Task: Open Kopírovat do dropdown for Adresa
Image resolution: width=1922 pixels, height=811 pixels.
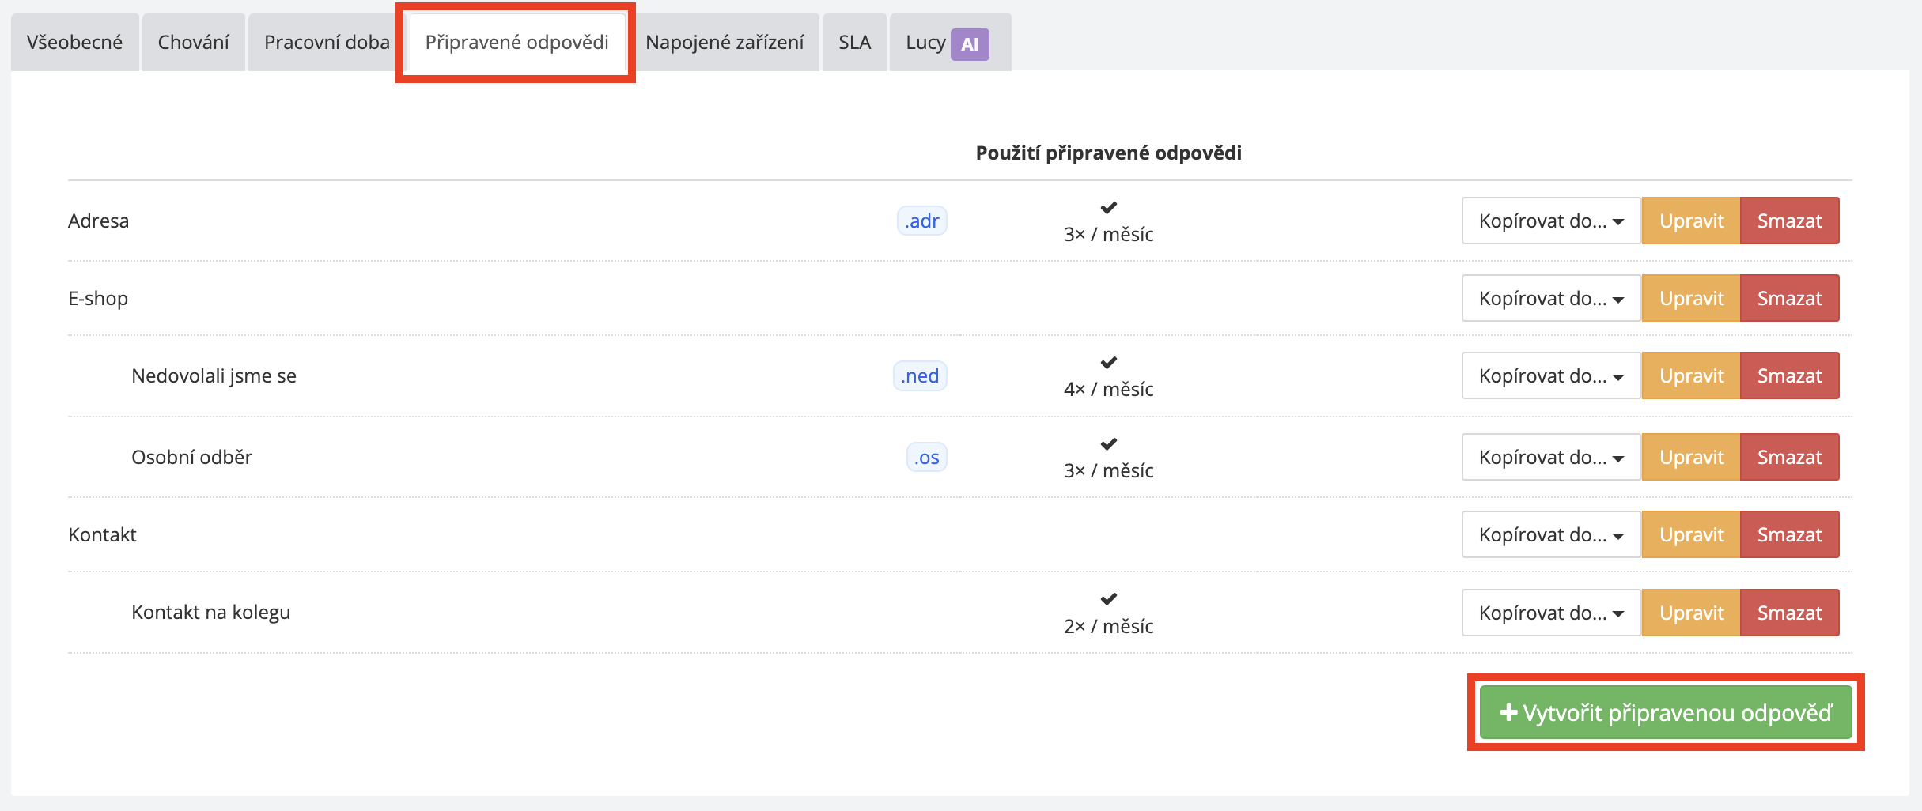Action: [x=1550, y=221]
